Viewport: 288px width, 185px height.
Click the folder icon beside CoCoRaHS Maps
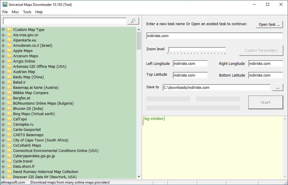click(x=9, y=145)
